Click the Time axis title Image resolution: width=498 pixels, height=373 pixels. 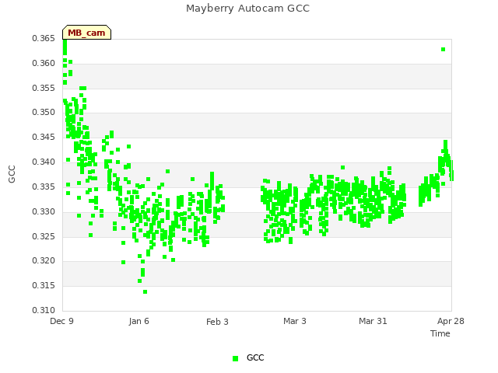[x=440, y=333]
